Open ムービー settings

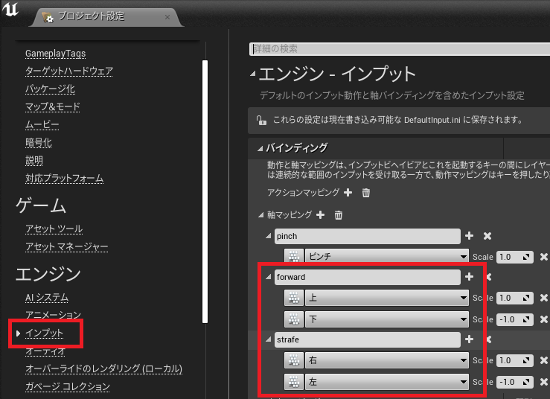pos(42,125)
